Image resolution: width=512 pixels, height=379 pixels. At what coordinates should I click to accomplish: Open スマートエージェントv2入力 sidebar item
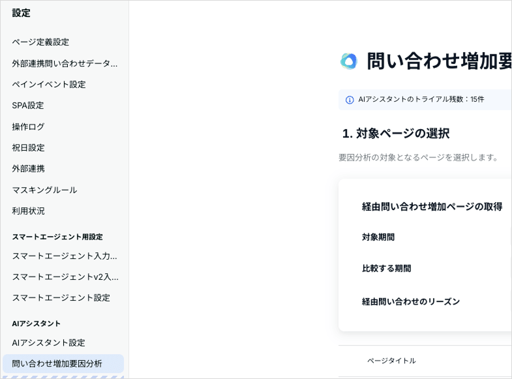[x=65, y=277]
